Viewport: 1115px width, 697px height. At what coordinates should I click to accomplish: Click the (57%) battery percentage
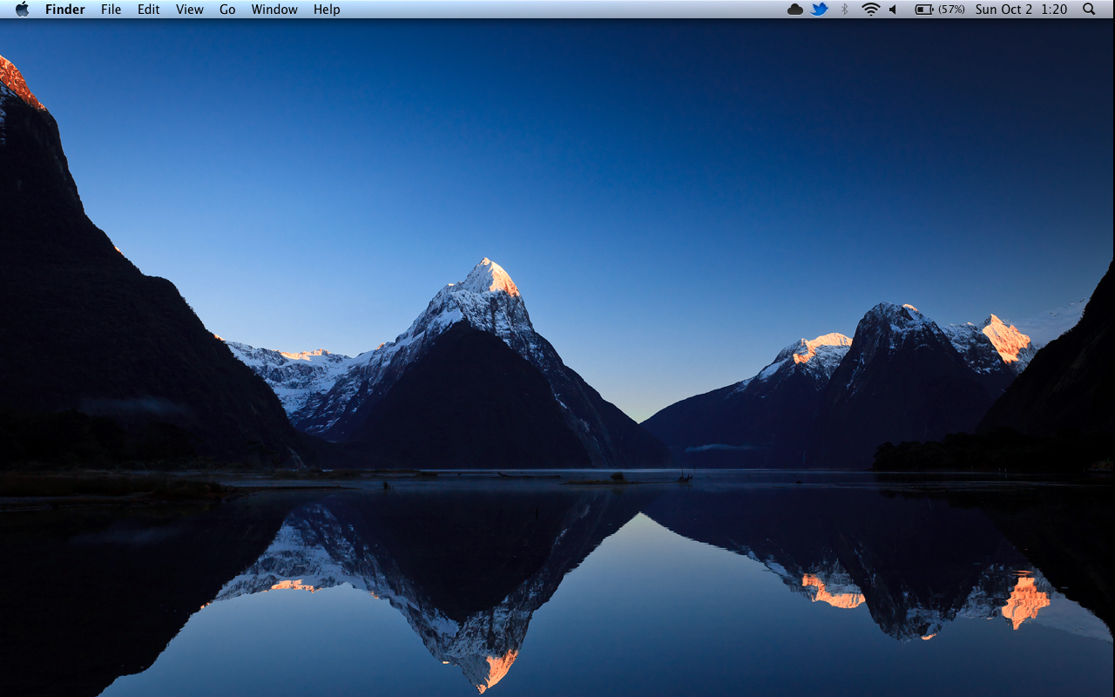point(951,10)
